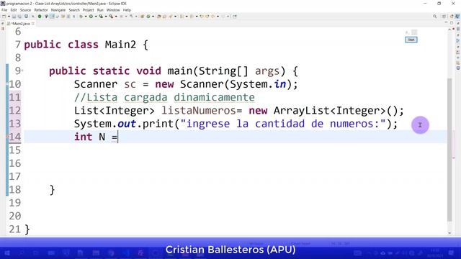This screenshot has width=461, height=259.
Task: Click the Save toolbar icon
Action: pos(14,17)
